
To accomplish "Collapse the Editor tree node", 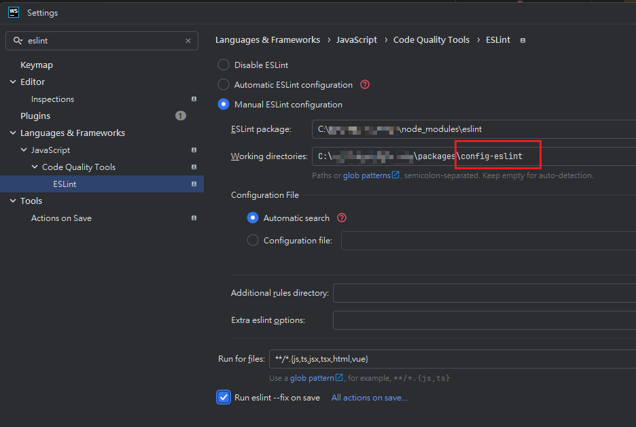I will pyautogui.click(x=13, y=82).
